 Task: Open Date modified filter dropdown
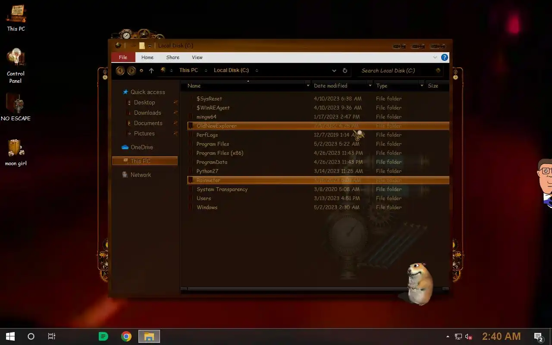pos(370,86)
